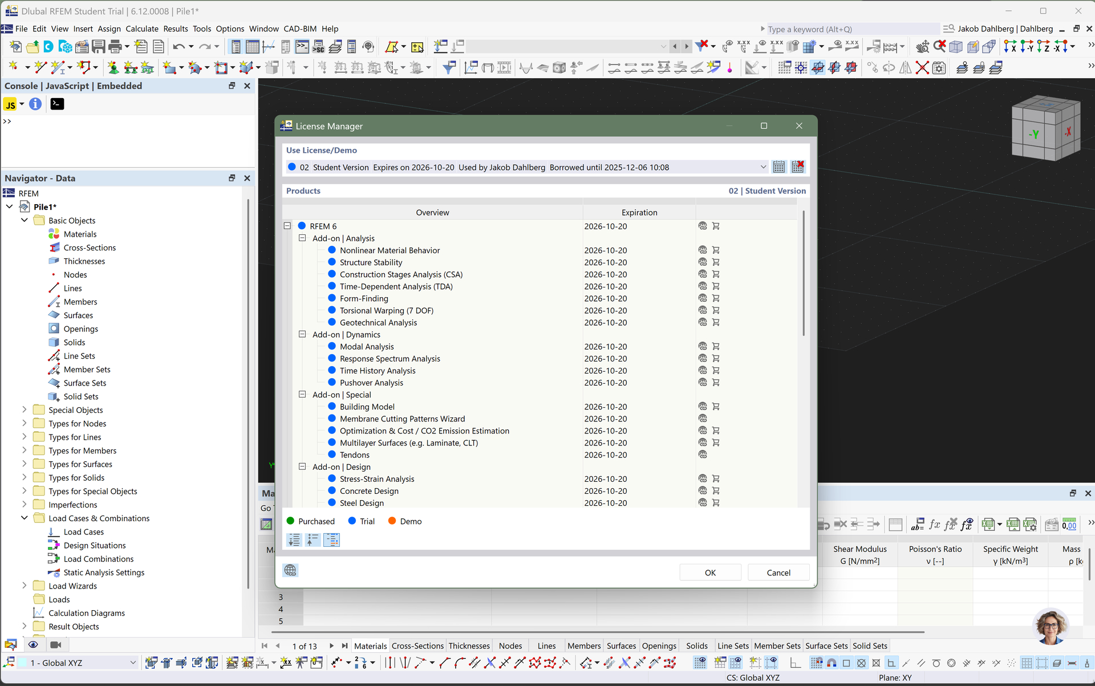Viewport: 1095px width, 686px height.
Task: Switch to the Cross-Sections table tab
Action: click(417, 646)
